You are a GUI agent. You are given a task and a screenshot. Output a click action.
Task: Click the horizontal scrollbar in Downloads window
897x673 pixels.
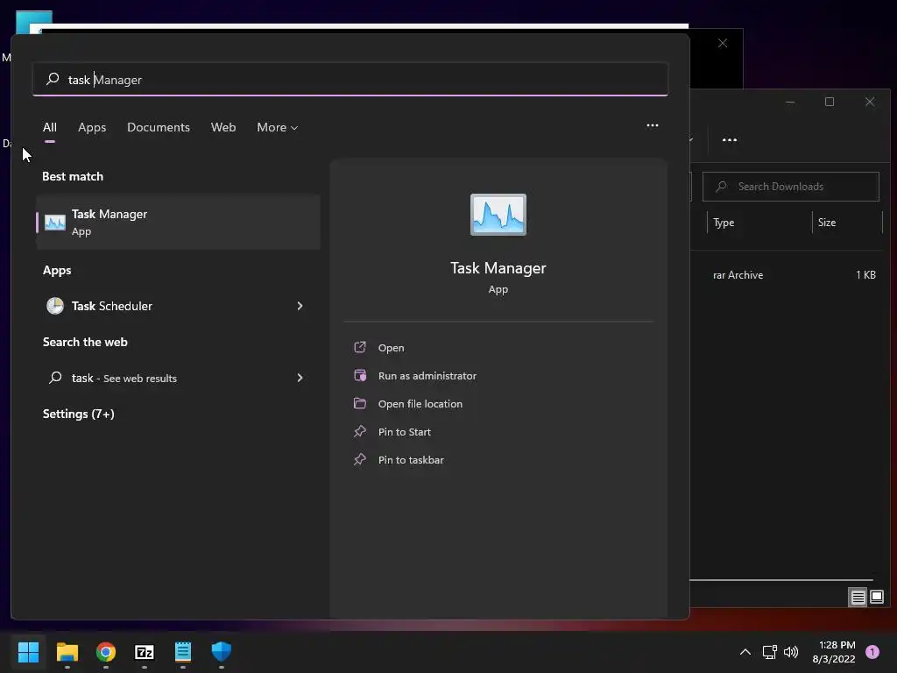pyautogui.click(x=781, y=580)
